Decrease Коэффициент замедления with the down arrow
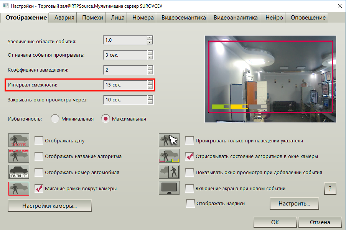 pos(150,72)
